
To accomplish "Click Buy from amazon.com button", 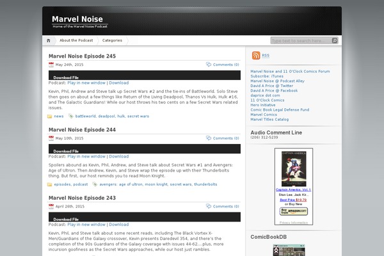I will coord(294,211).
